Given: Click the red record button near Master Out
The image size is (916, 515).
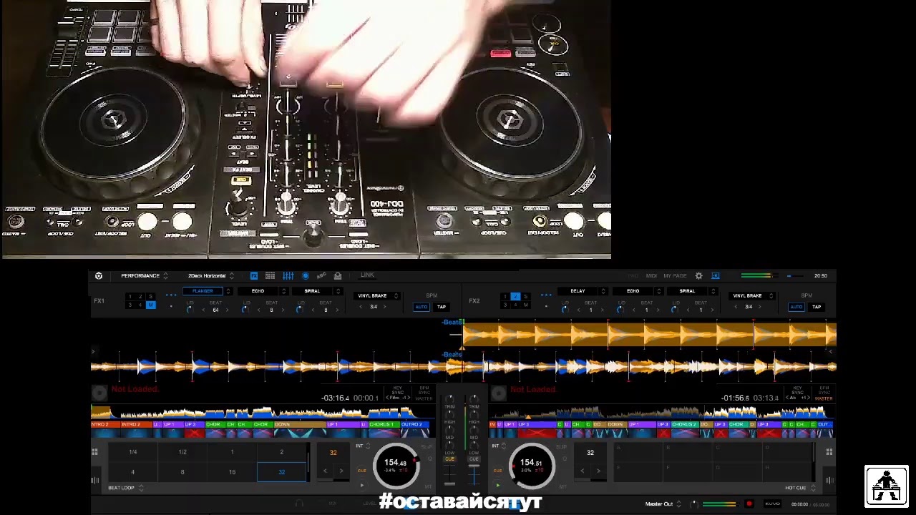Looking at the screenshot, I should (749, 504).
